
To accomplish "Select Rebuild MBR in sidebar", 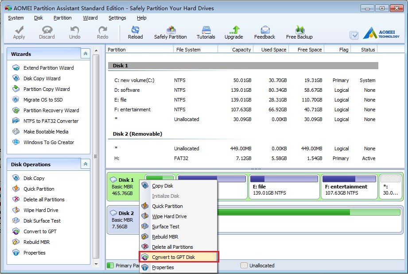I will tap(36, 242).
